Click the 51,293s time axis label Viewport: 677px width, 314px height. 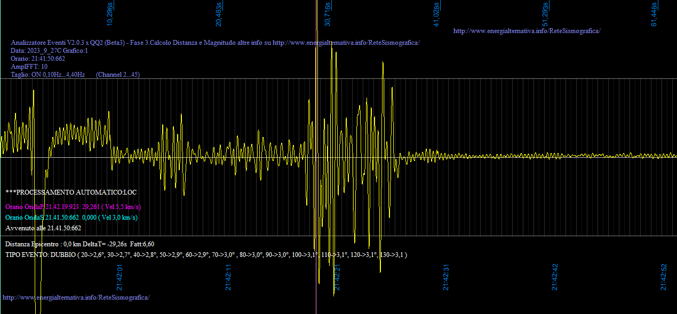point(545,14)
